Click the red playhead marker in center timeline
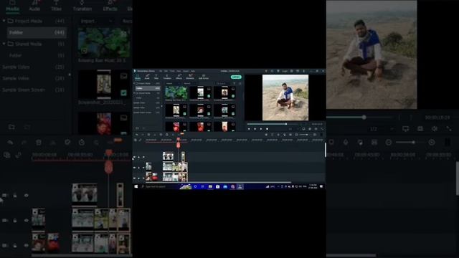459x258 pixels. click(x=179, y=145)
